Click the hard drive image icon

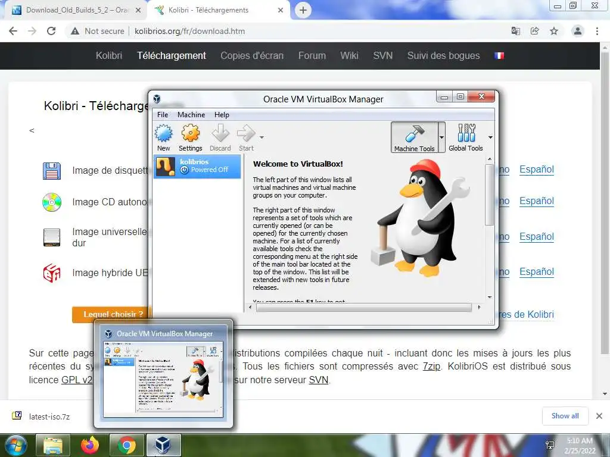tap(52, 237)
